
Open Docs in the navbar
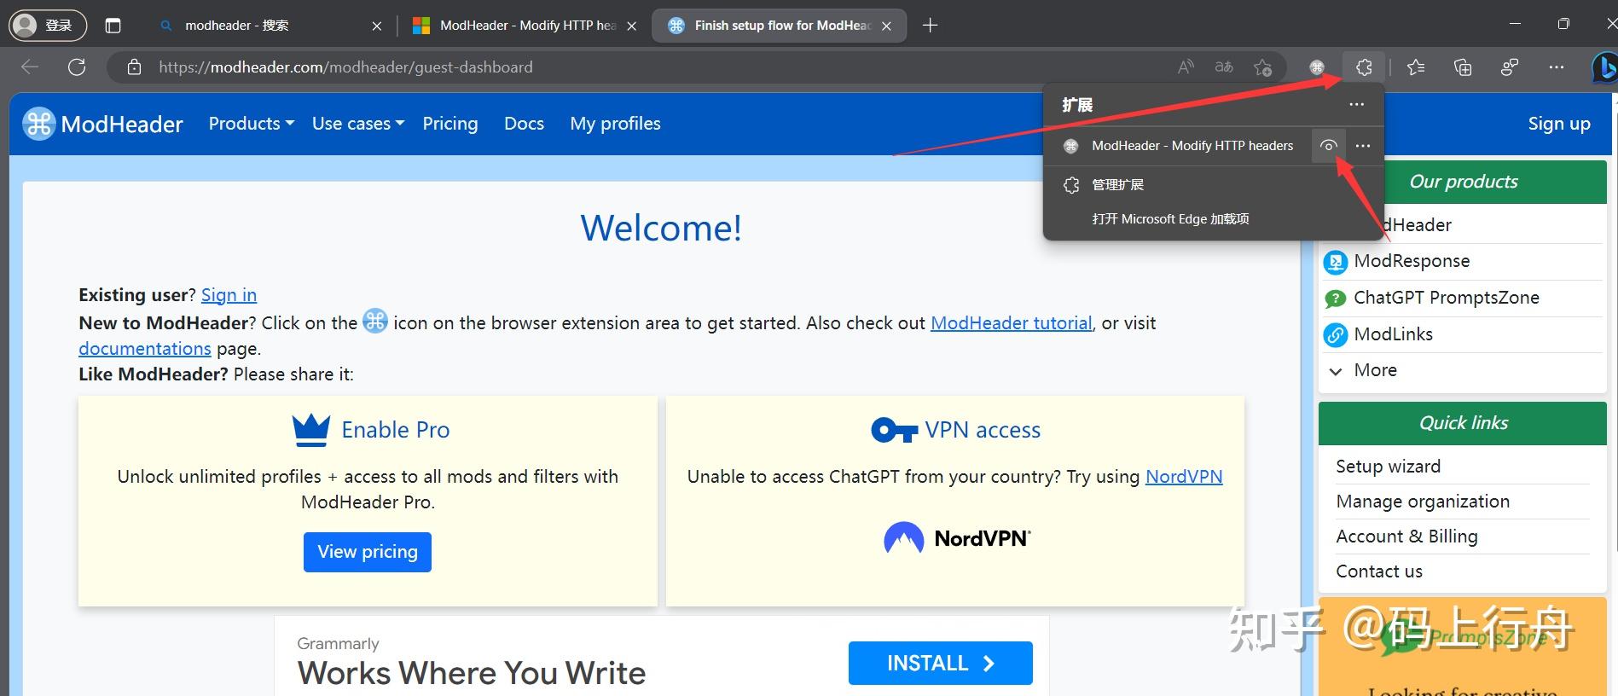click(x=524, y=124)
